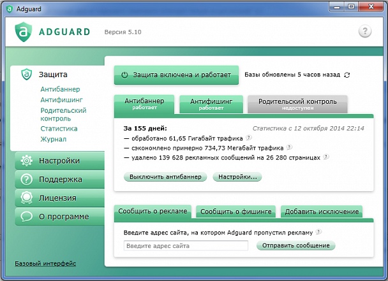Select the Сообщить о рекламе tab
This screenshot has width=388, height=281.
tap(153, 212)
